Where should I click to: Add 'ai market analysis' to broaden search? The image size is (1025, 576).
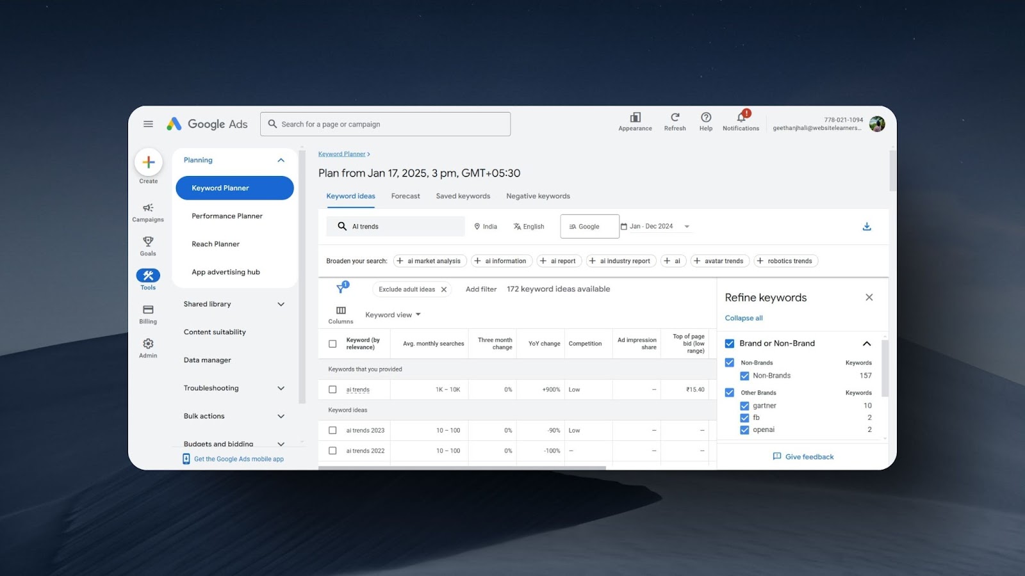click(429, 261)
